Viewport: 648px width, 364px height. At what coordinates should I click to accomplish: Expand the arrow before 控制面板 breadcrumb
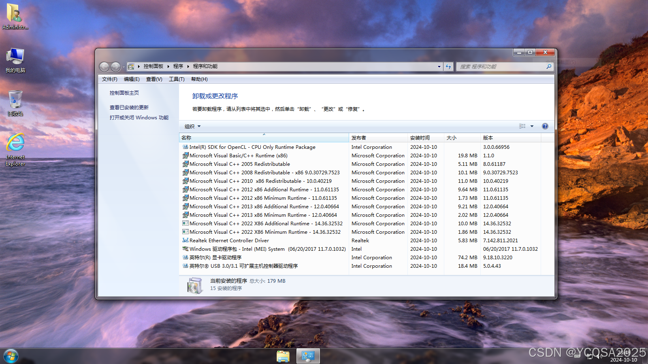139,66
